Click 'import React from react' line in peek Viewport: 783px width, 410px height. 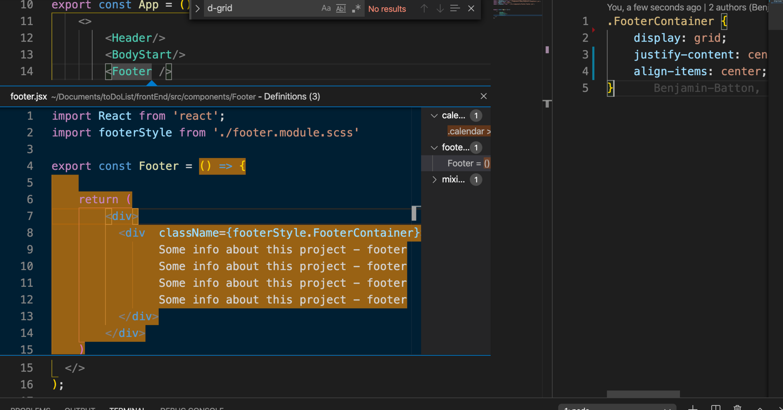[x=138, y=116]
